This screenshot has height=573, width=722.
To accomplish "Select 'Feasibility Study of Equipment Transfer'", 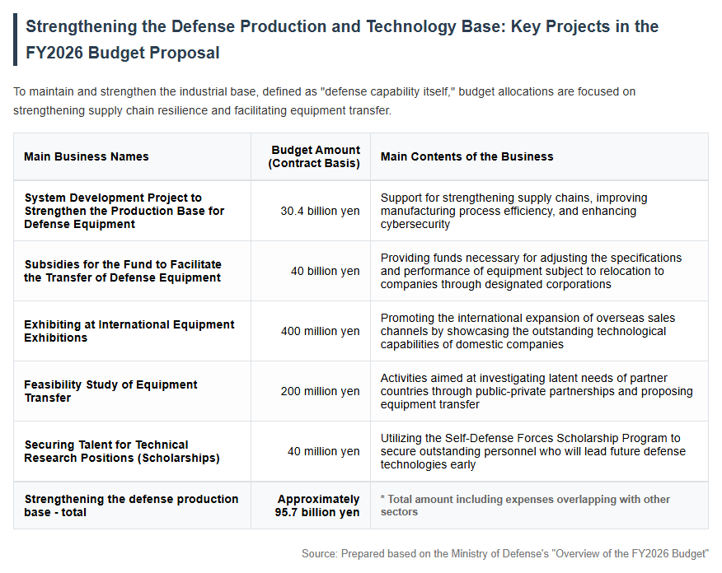I will tap(110, 391).
